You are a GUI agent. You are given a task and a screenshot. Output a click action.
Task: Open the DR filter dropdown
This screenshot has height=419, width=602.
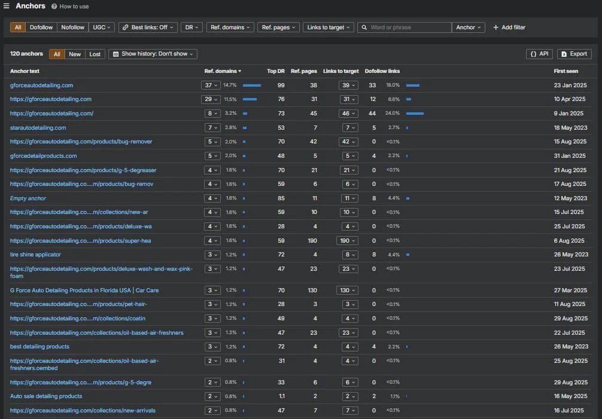pos(191,27)
